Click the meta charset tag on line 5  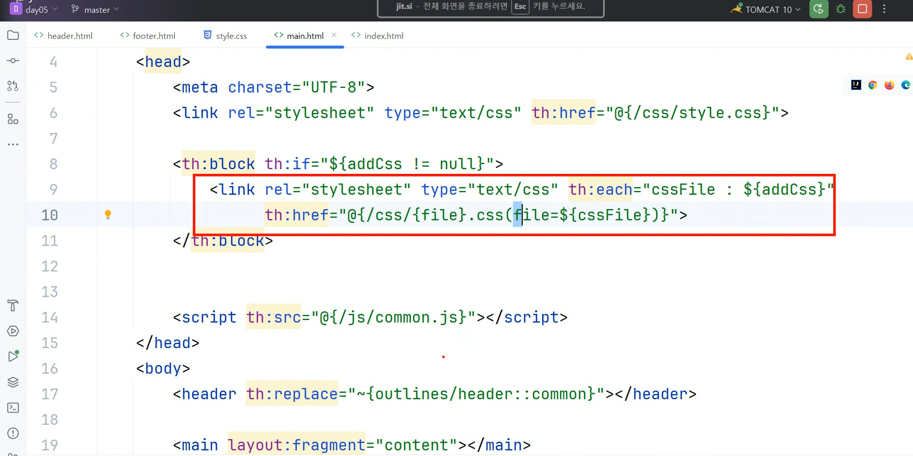coord(274,87)
